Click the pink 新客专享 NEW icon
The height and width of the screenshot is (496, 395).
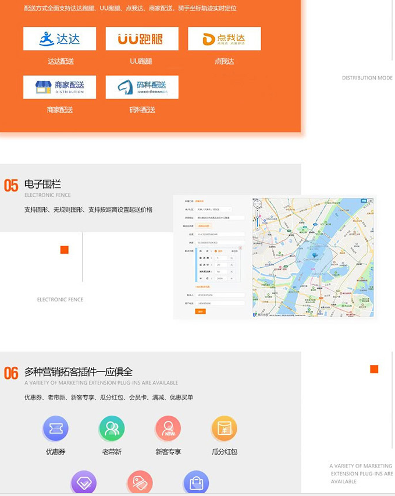pyautogui.click(x=168, y=428)
